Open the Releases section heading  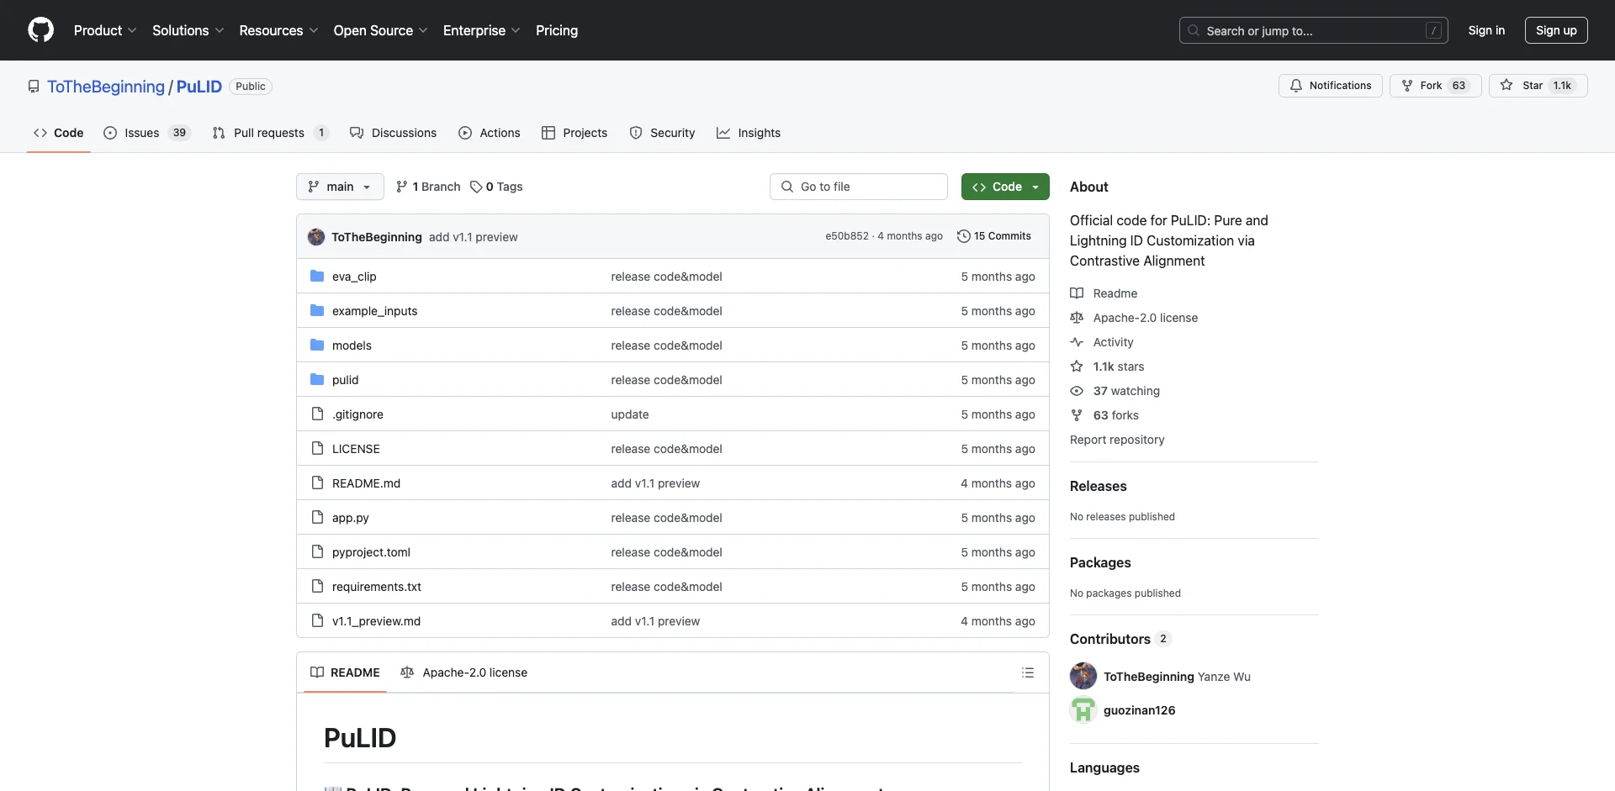[1098, 486]
